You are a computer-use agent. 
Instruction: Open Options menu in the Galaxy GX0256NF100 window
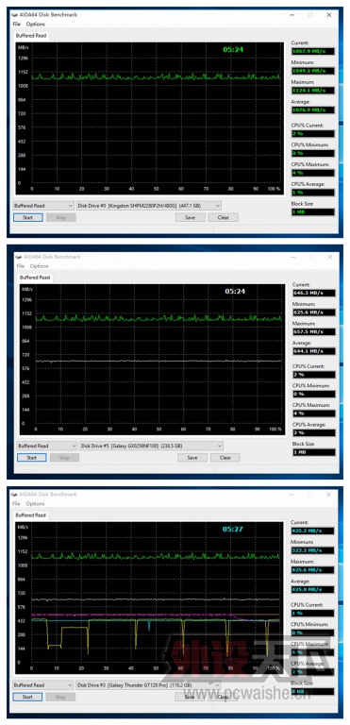tap(40, 266)
